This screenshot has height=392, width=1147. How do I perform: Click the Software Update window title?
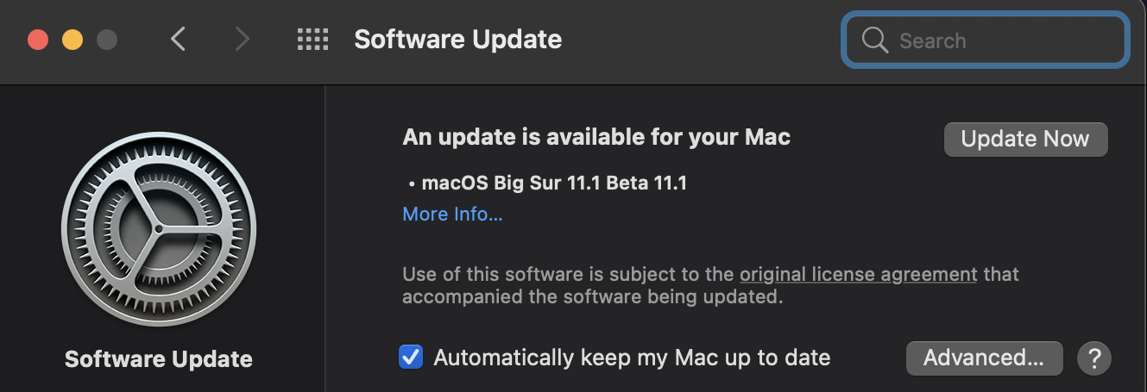click(x=457, y=40)
